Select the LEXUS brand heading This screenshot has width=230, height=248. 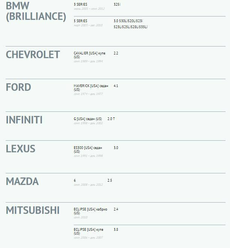click(x=21, y=149)
